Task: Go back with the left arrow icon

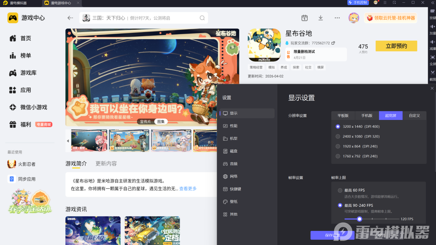Action: [x=70, y=18]
